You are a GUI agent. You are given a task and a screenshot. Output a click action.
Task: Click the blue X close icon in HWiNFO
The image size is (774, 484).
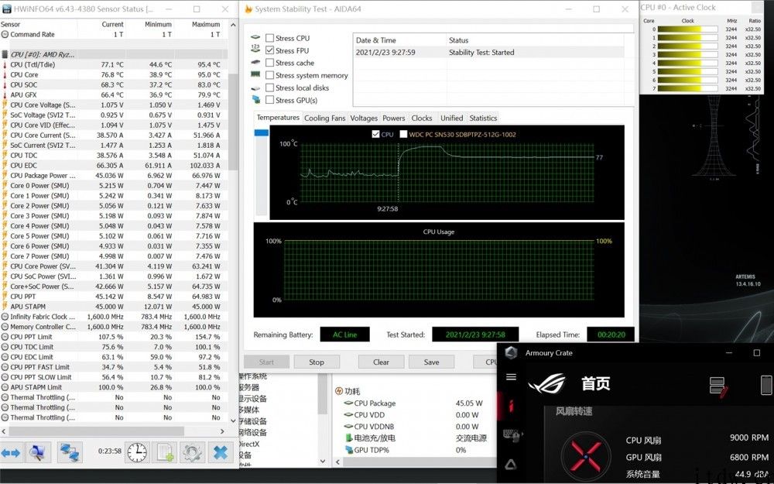[220, 452]
